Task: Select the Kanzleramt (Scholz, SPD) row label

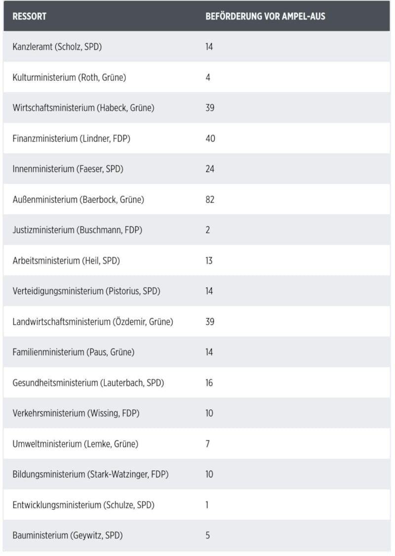Action: pyautogui.click(x=57, y=47)
